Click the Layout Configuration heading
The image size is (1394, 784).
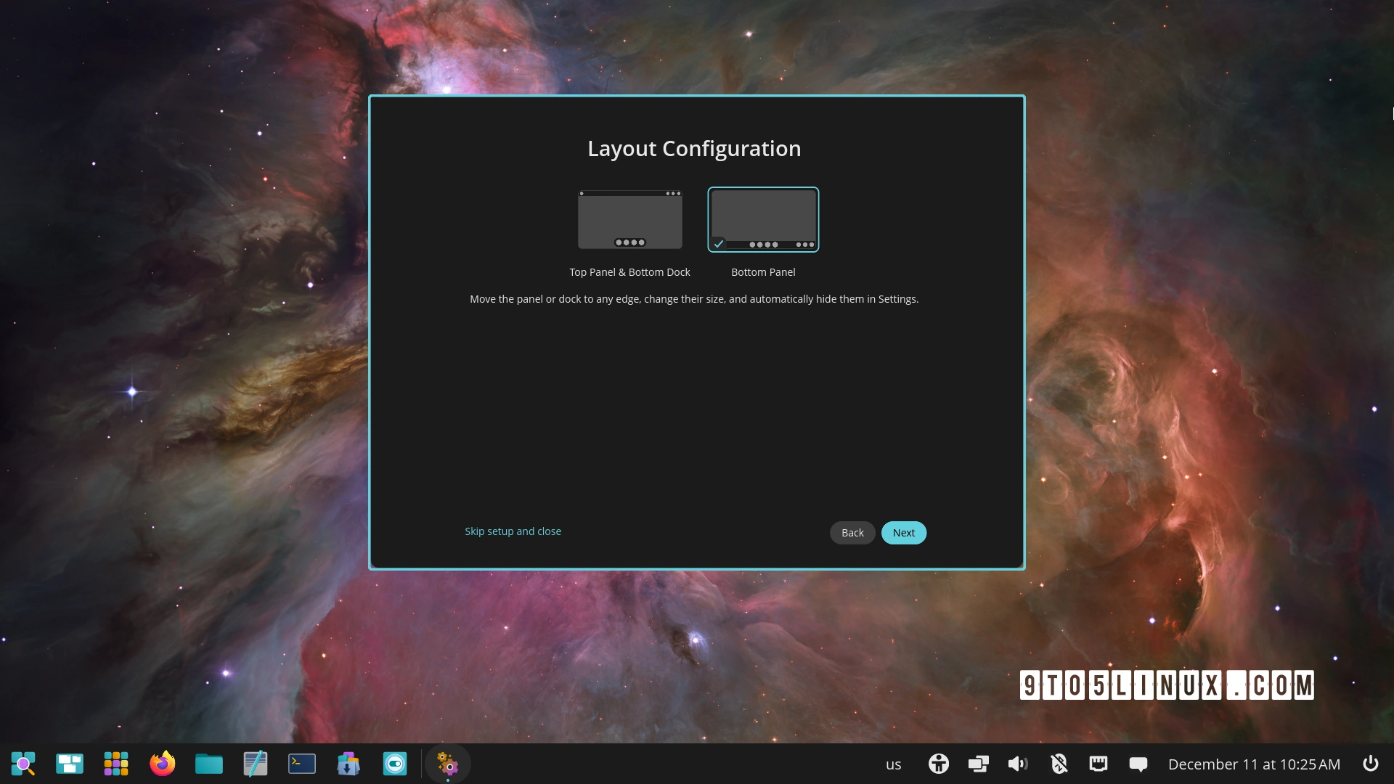[x=694, y=149]
